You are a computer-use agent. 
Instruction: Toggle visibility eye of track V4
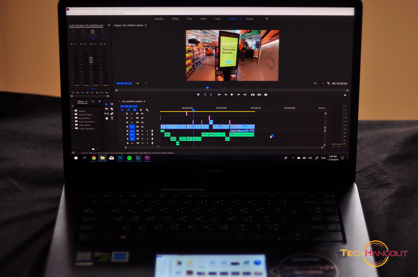pos(142,113)
